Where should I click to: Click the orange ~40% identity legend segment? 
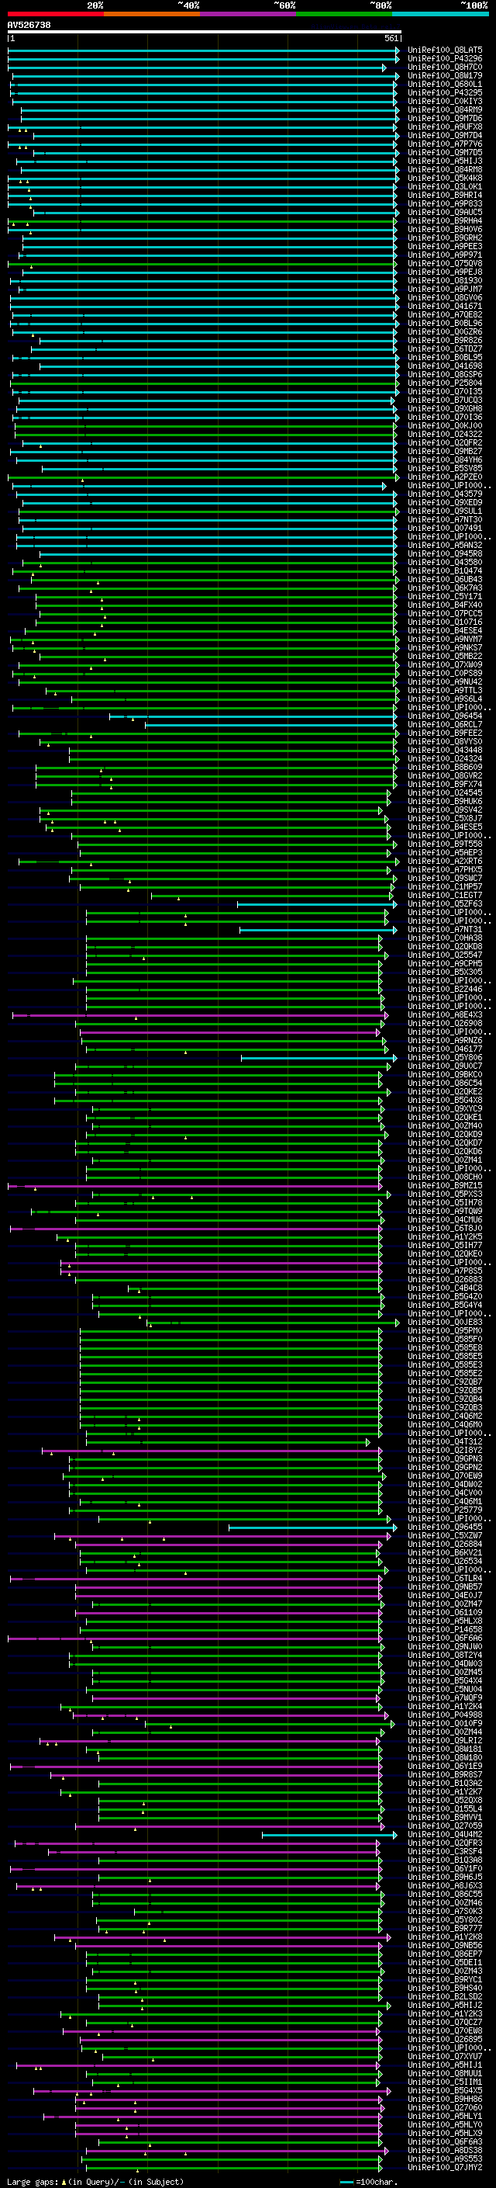152,14
